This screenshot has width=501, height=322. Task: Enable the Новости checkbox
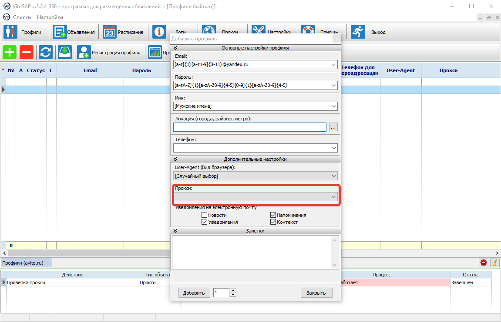204,215
